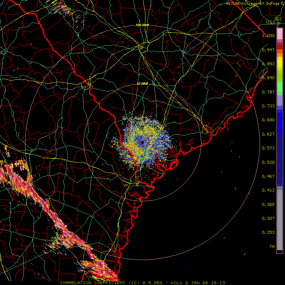Click the 0.733 value on the scale
285x285 pixels.
point(268,106)
